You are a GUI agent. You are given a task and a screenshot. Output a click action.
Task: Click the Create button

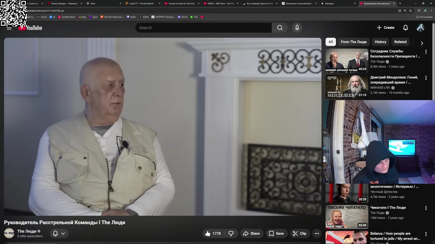[x=386, y=28]
